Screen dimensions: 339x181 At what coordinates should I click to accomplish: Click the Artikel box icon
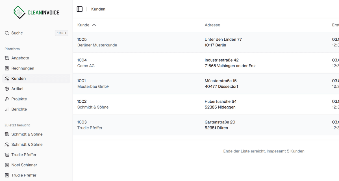click(x=7, y=89)
